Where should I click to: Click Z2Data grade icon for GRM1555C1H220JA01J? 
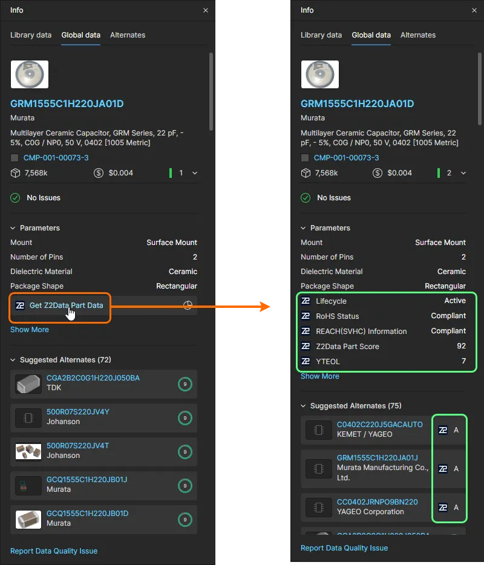coord(443,469)
